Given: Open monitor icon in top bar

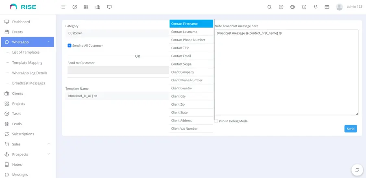Looking at the screenshot, I should point(109,7).
